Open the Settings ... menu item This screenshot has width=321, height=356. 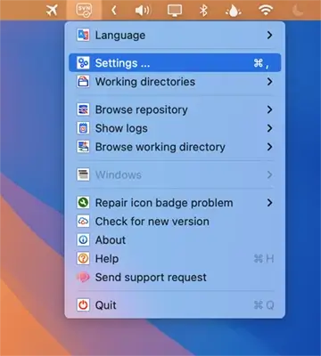click(x=175, y=63)
